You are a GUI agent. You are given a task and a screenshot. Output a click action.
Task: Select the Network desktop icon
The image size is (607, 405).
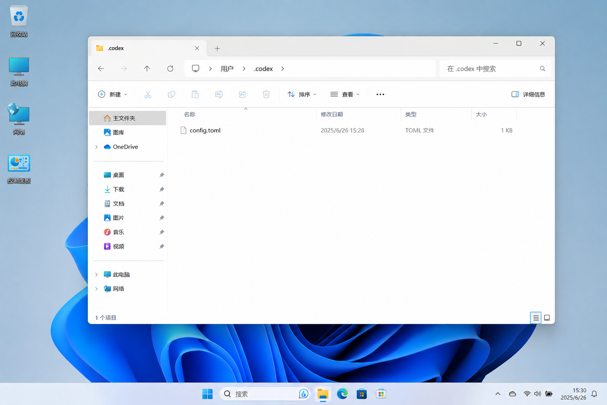pos(19,119)
